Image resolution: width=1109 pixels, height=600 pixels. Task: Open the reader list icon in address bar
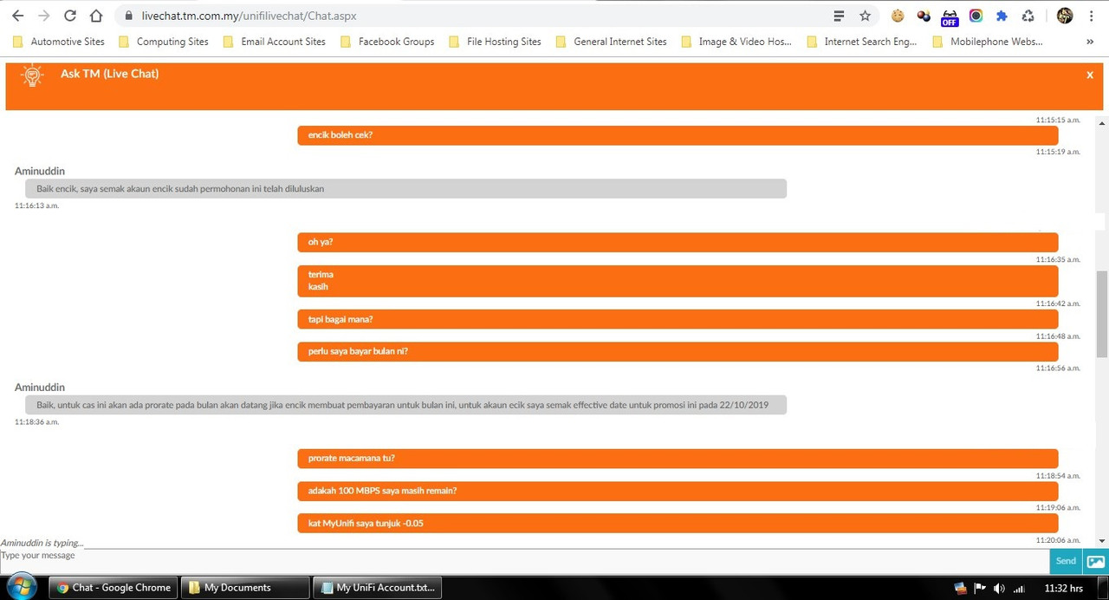point(839,16)
